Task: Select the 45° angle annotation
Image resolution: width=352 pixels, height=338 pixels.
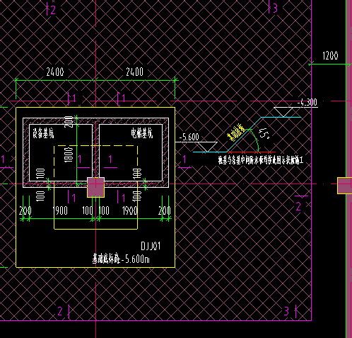Action: [x=264, y=133]
